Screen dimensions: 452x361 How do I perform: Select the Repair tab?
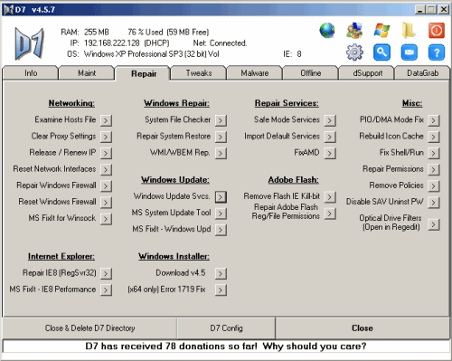144,73
